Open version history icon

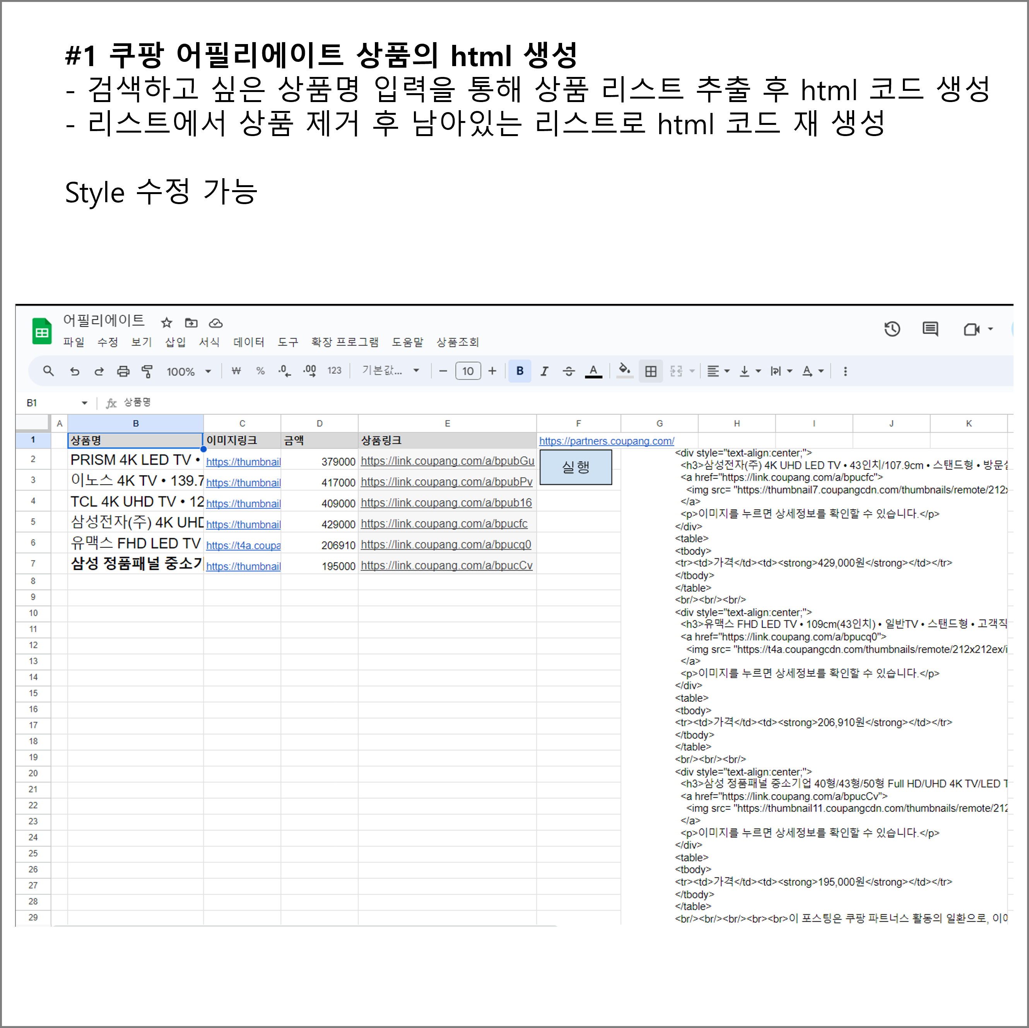892,329
